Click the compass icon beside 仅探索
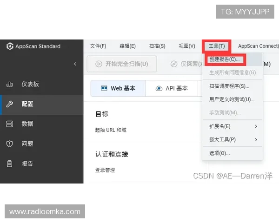The height and width of the screenshot is (223, 279). [174, 64]
